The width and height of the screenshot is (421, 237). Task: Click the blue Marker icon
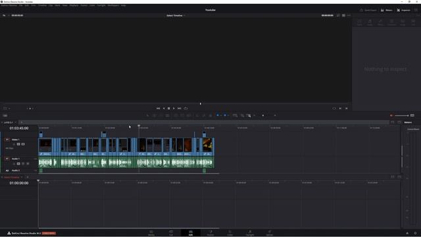click(225, 115)
